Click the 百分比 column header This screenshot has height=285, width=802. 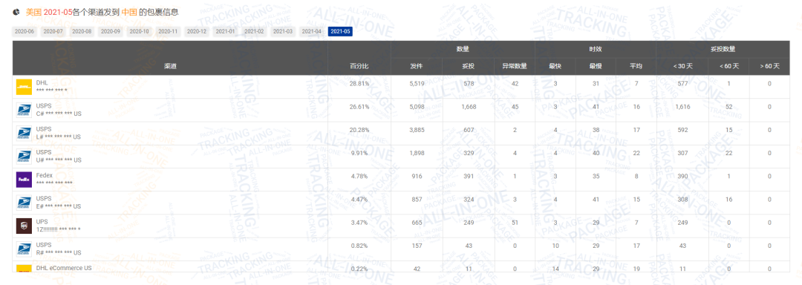(x=359, y=66)
